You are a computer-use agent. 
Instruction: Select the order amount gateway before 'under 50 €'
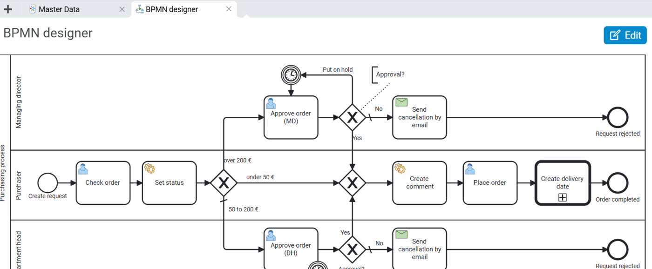click(x=224, y=183)
